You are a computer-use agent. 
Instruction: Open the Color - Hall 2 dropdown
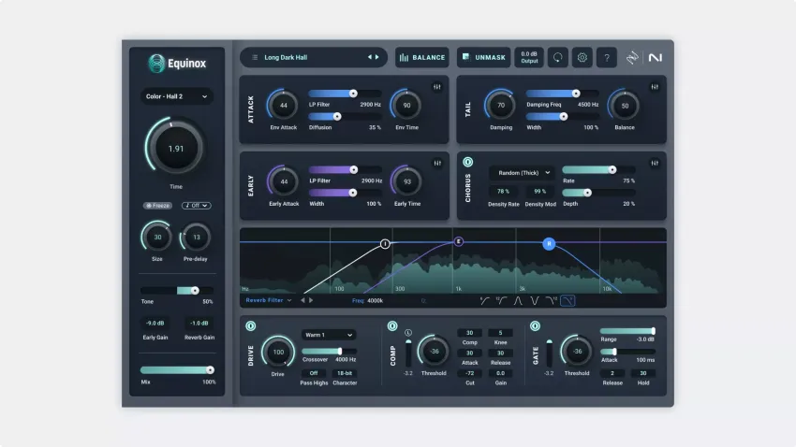coord(177,96)
